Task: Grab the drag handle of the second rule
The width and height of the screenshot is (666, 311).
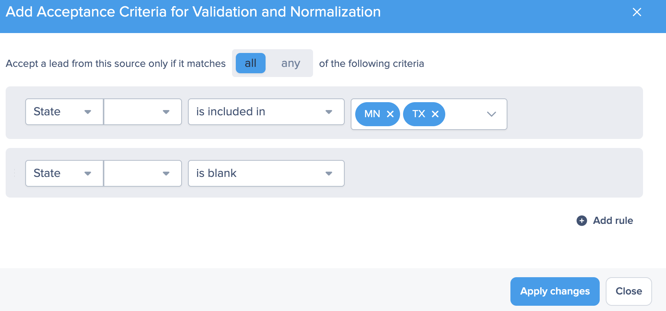Action: coord(14,173)
